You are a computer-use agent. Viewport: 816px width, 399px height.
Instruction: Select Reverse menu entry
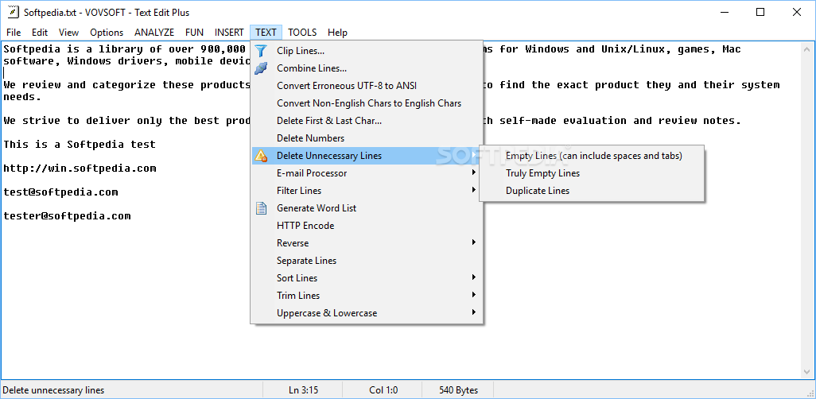click(367, 243)
